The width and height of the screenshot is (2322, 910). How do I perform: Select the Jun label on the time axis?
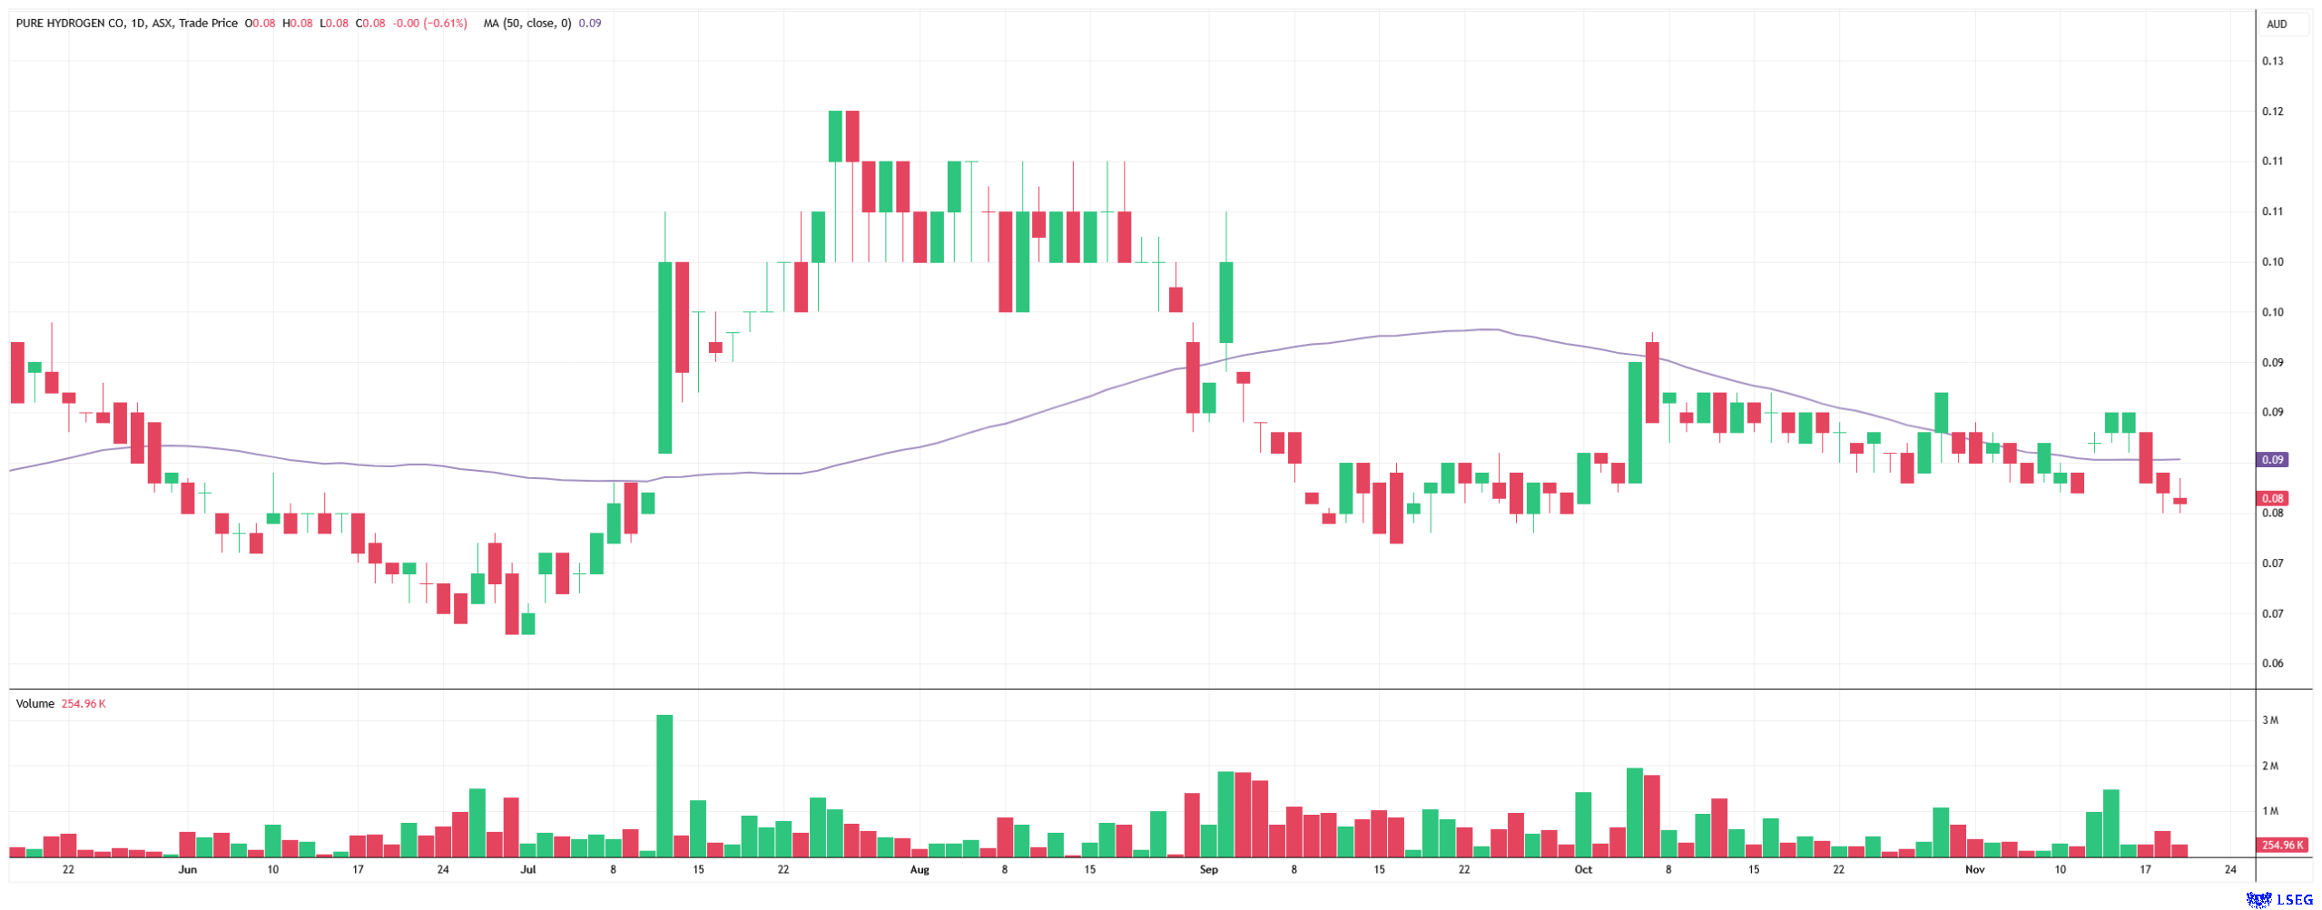point(188,870)
